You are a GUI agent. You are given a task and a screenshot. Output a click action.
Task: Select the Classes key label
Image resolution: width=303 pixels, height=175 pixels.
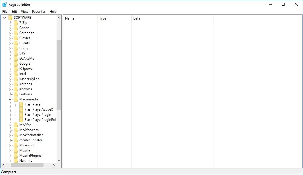coord(25,38)
